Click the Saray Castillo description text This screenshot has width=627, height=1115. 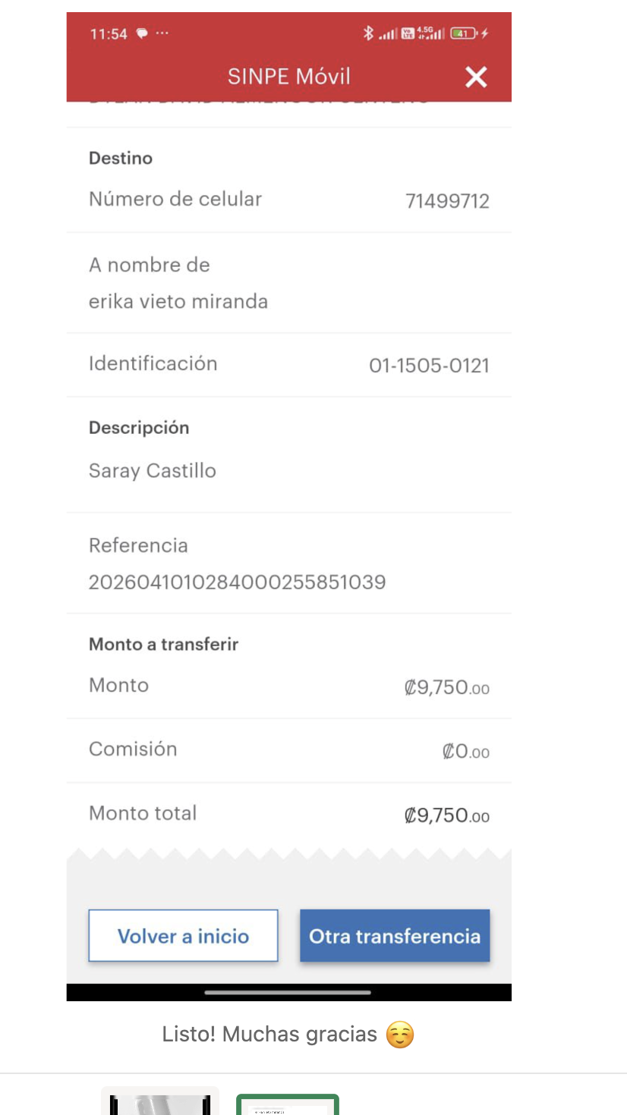click(x=153, y=471)
